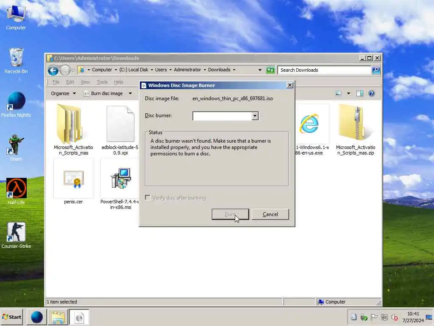Open the File menu
Image resolution: width=434 pixels, height=326 pixels.
point(56,82)
